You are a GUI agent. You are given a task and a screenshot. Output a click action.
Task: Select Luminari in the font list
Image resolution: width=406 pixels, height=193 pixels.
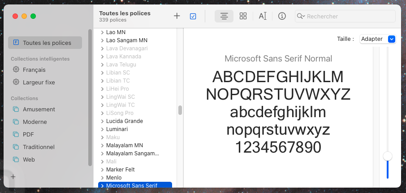[x=117, y=129]
